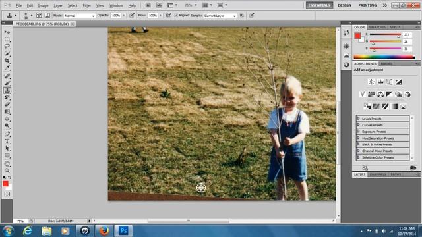The image size is (422, 237).
Task: Select the Rectangular Marquee tool
Action: tap(7, 39)
